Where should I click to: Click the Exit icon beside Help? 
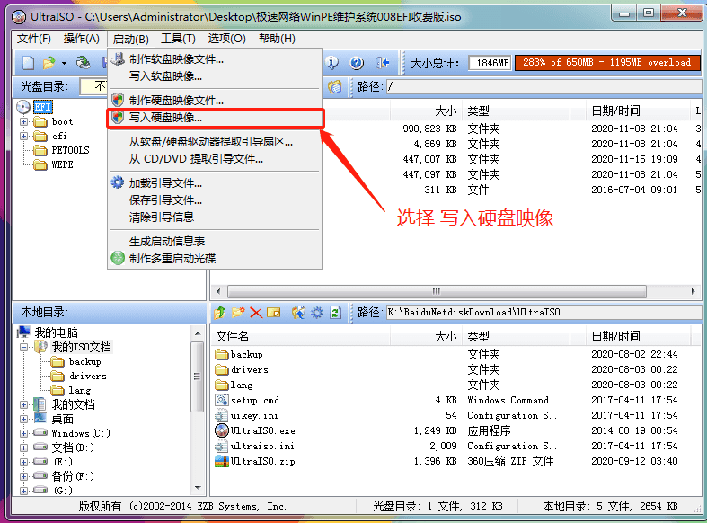pos(382,63)
